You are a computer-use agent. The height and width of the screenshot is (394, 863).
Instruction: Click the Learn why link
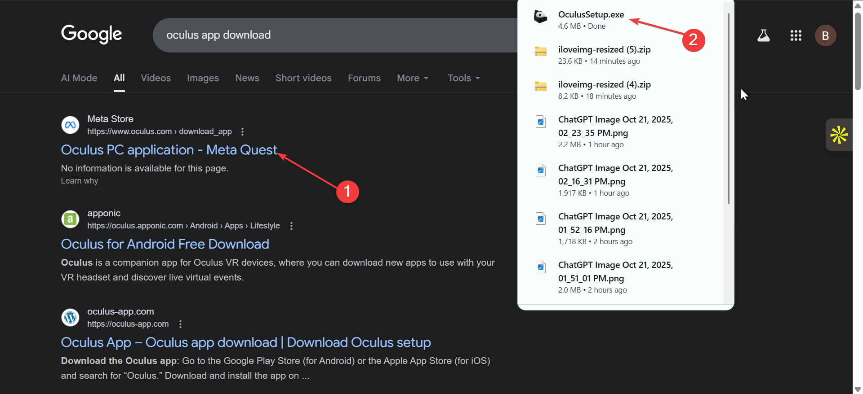pos(80,181)
